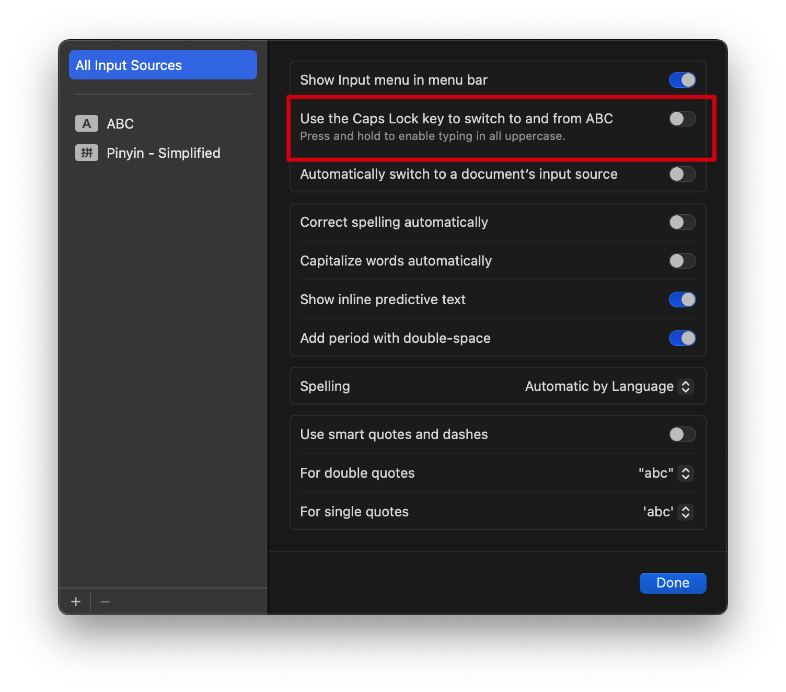Enable Correct spelling automatically
Screen dimensions: 786x692
coord(682,222)
